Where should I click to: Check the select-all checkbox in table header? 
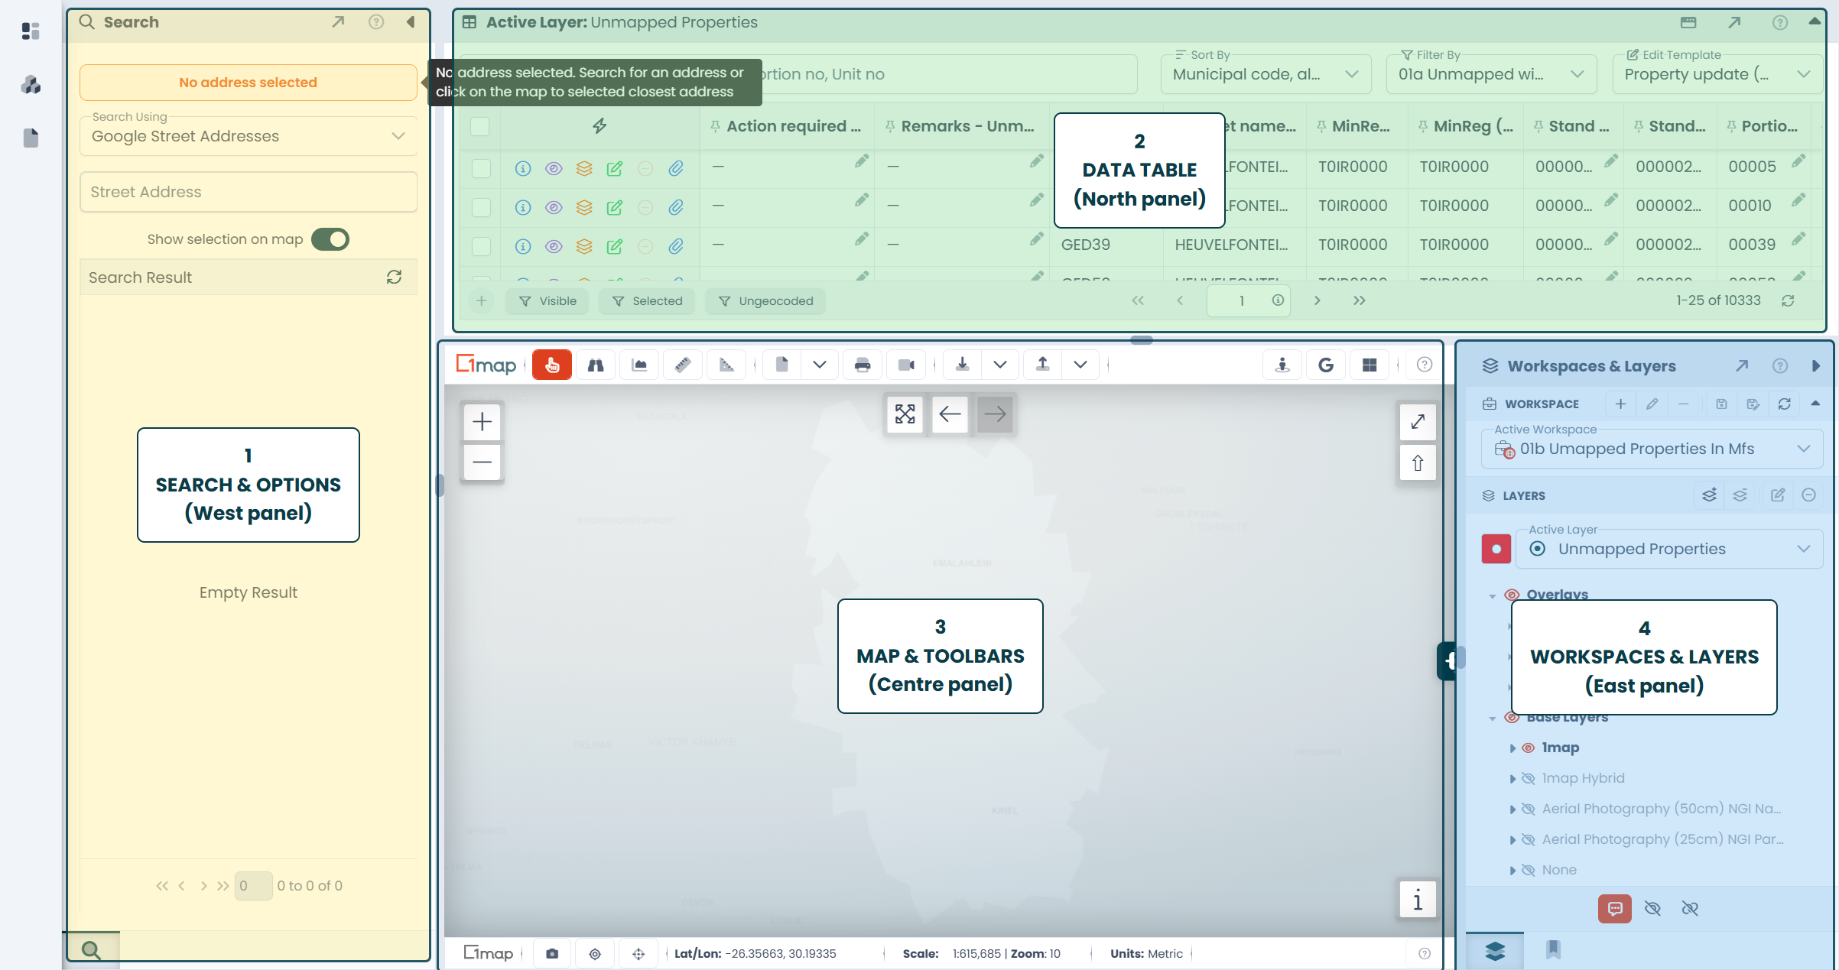pyautogui.click(x=479, y=127)
